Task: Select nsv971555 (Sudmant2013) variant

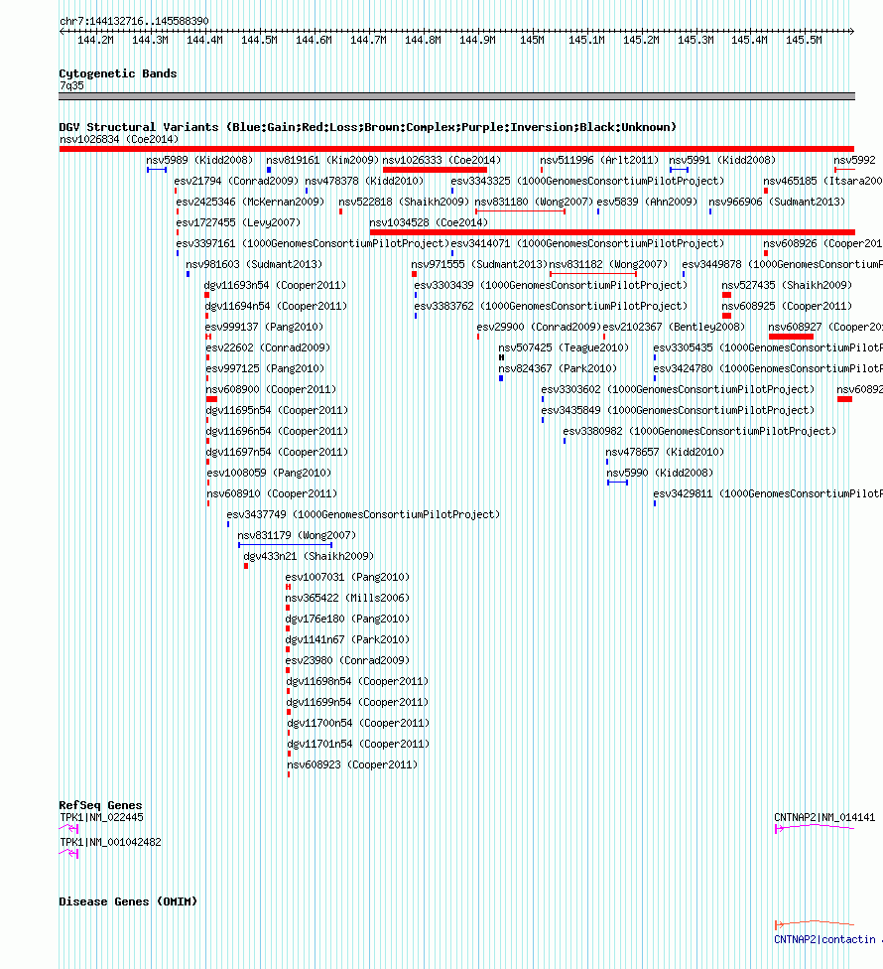Action: [479, 264]
